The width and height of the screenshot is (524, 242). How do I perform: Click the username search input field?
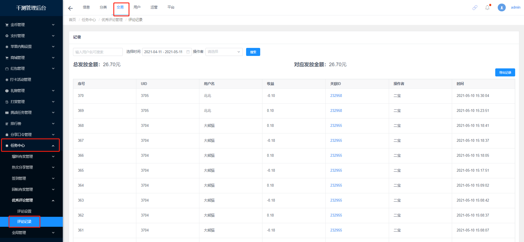coord(98,52)
